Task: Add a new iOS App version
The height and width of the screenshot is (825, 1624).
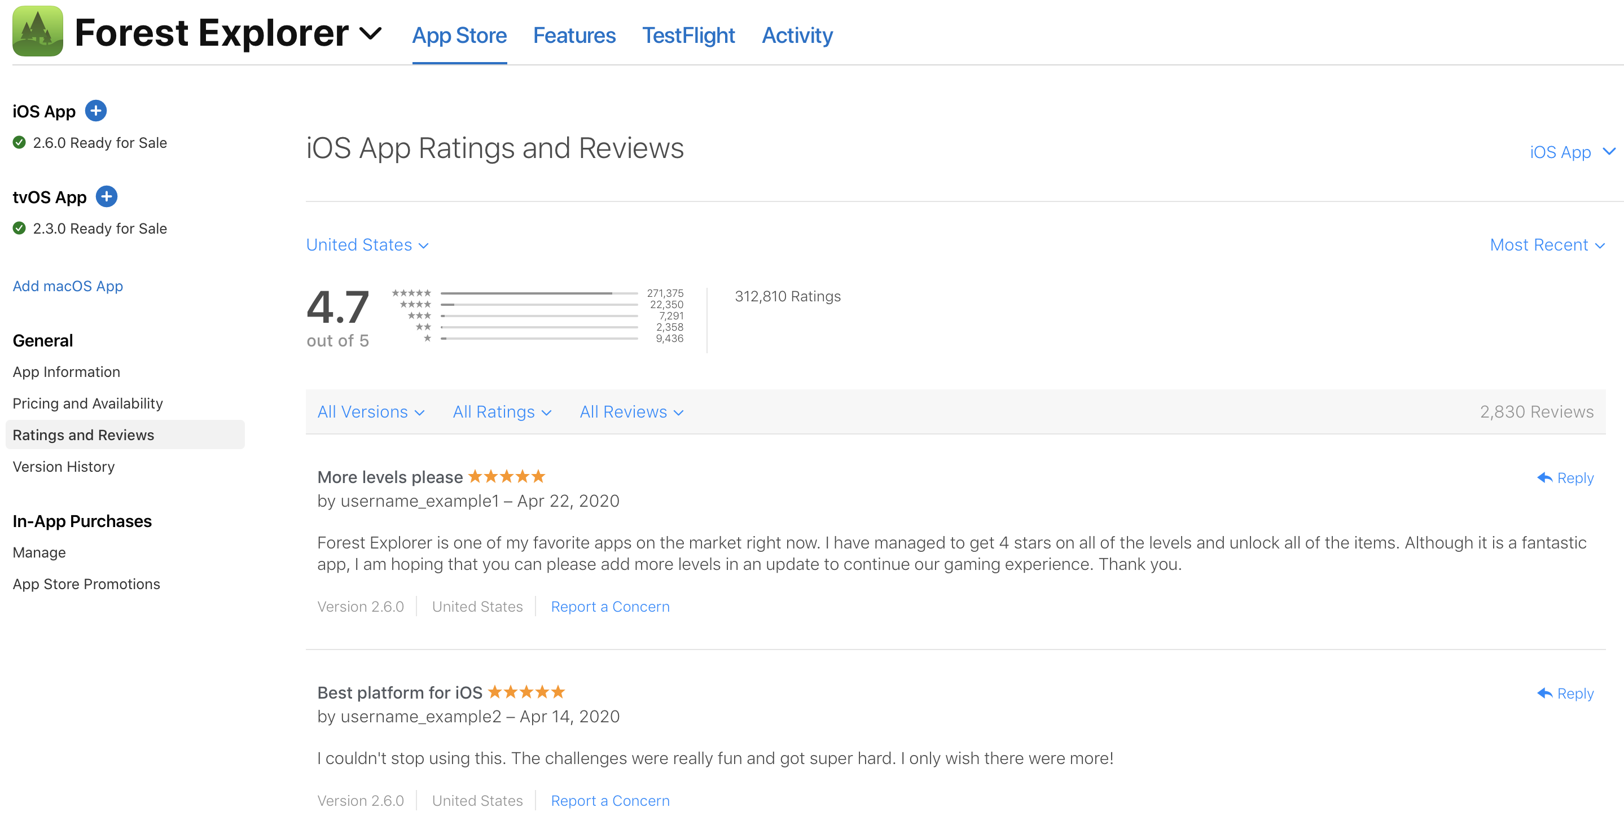Action: click(x=96, y=111)
